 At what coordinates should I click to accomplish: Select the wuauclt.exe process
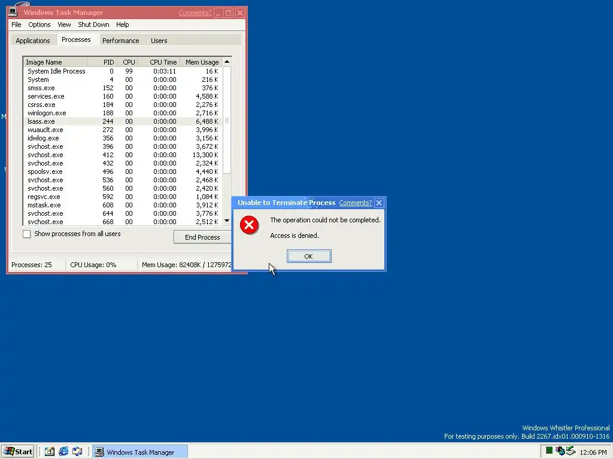click(x=123, y=130)
